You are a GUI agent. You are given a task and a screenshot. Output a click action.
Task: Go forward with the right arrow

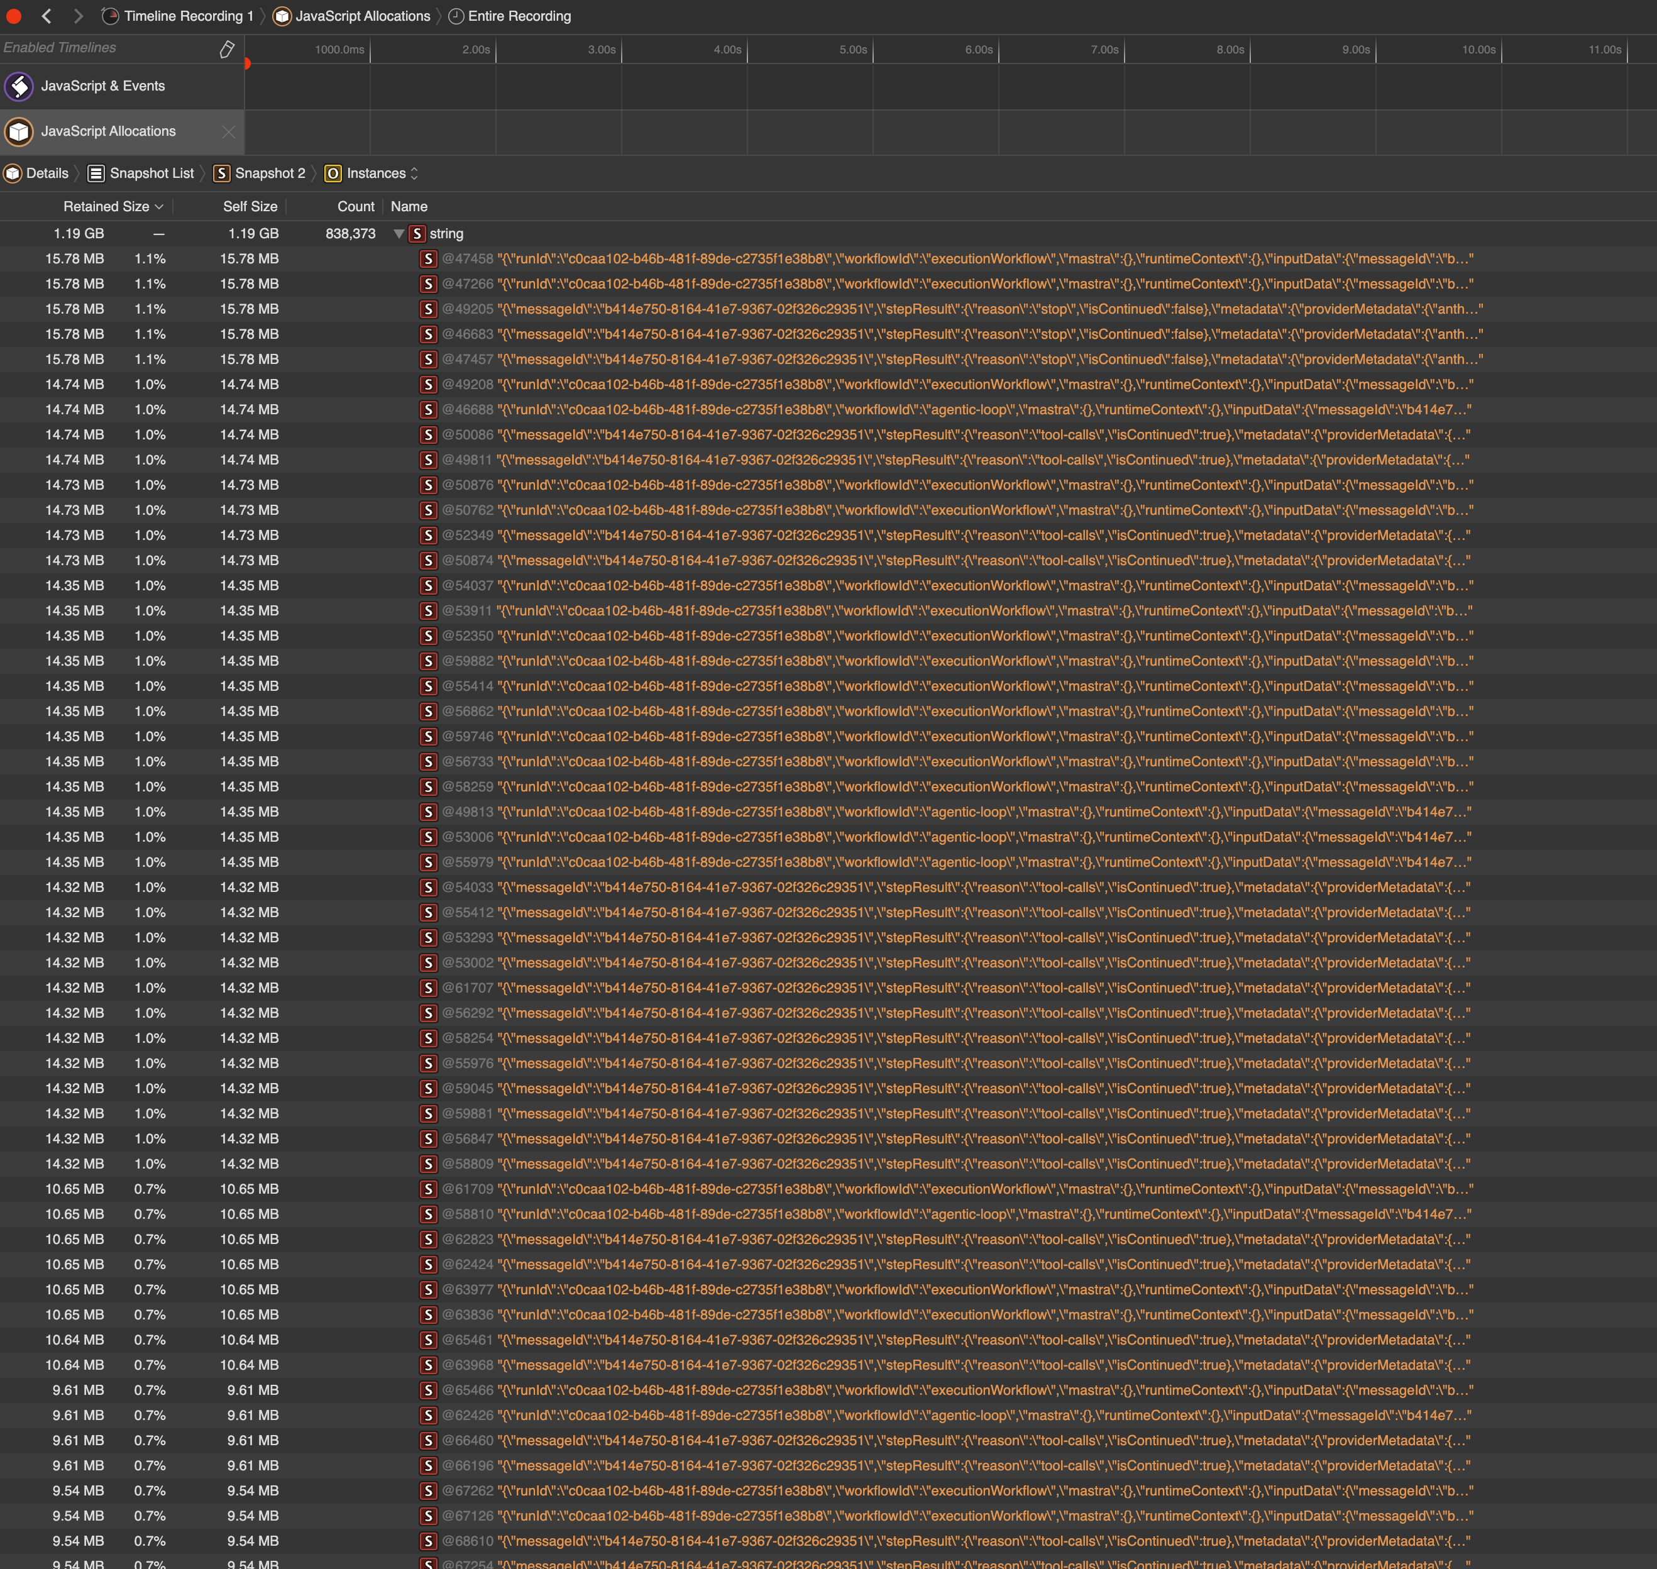78,16
